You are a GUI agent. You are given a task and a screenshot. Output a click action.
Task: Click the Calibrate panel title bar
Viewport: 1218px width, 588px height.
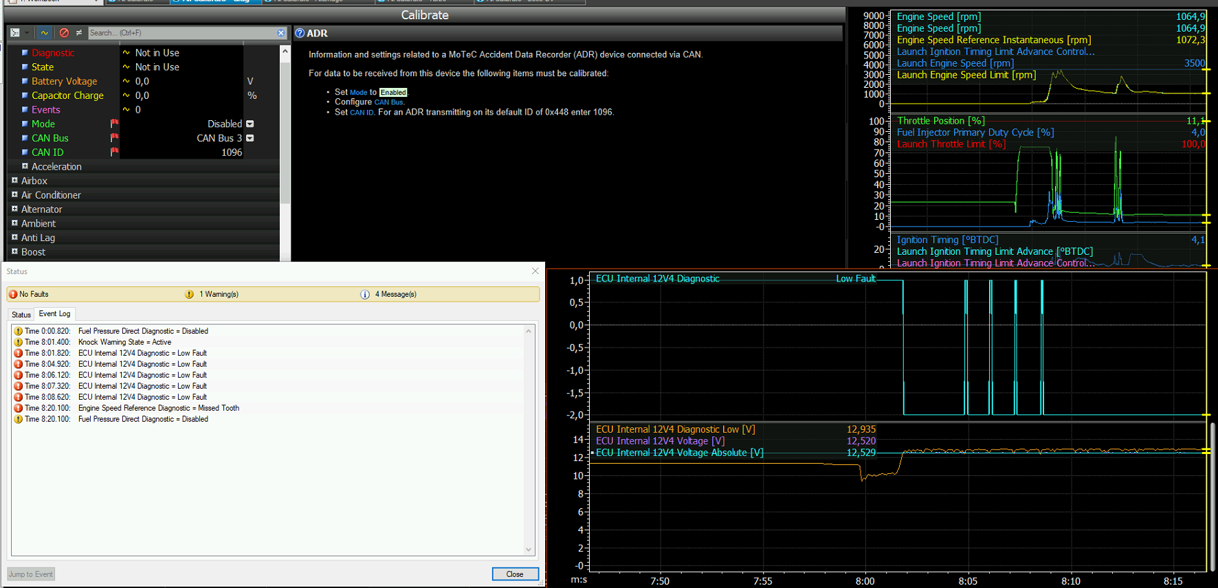425,15
